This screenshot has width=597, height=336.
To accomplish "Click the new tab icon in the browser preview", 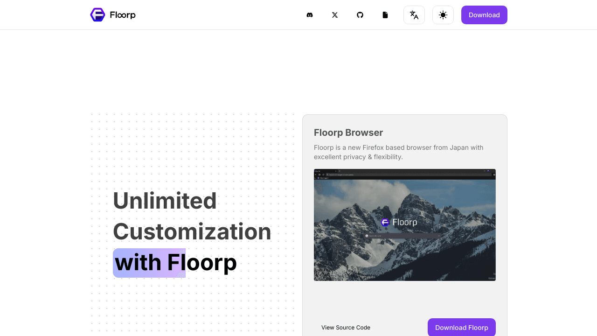I will tap(340, 171).
